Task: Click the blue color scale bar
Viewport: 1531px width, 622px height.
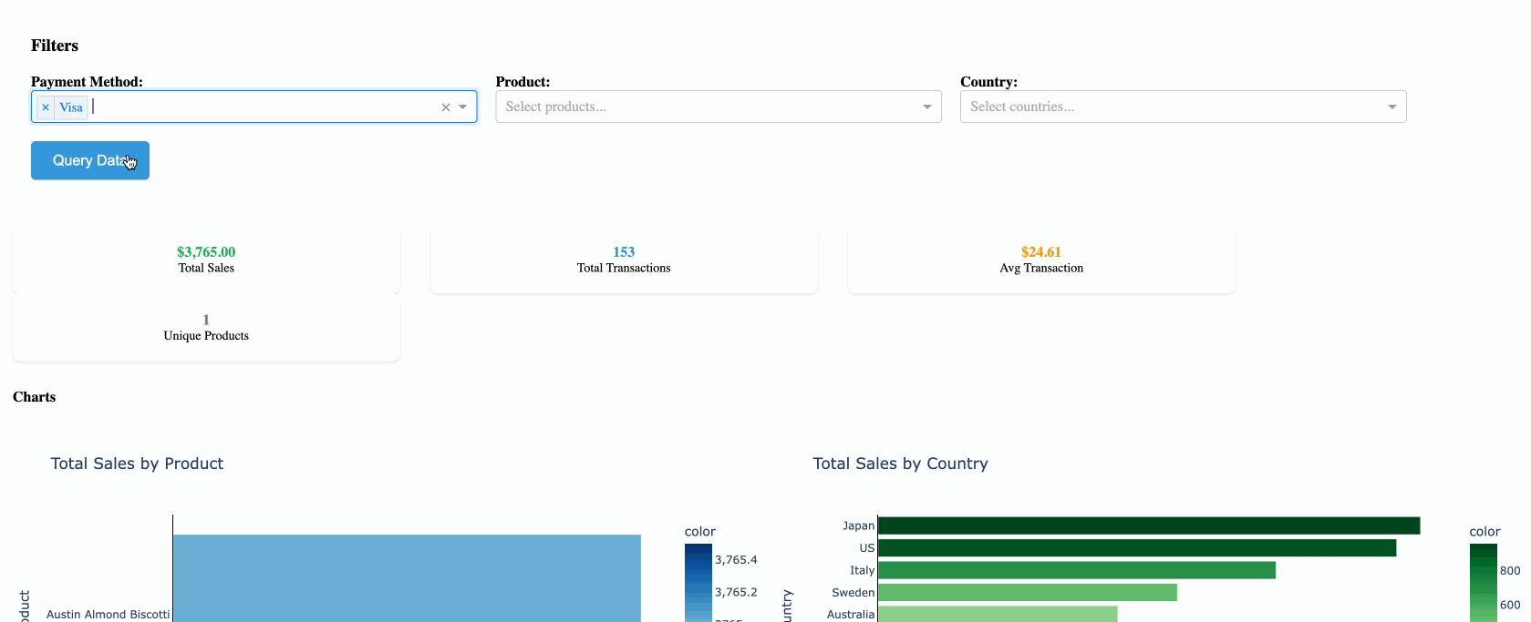Action: point(698,583)
